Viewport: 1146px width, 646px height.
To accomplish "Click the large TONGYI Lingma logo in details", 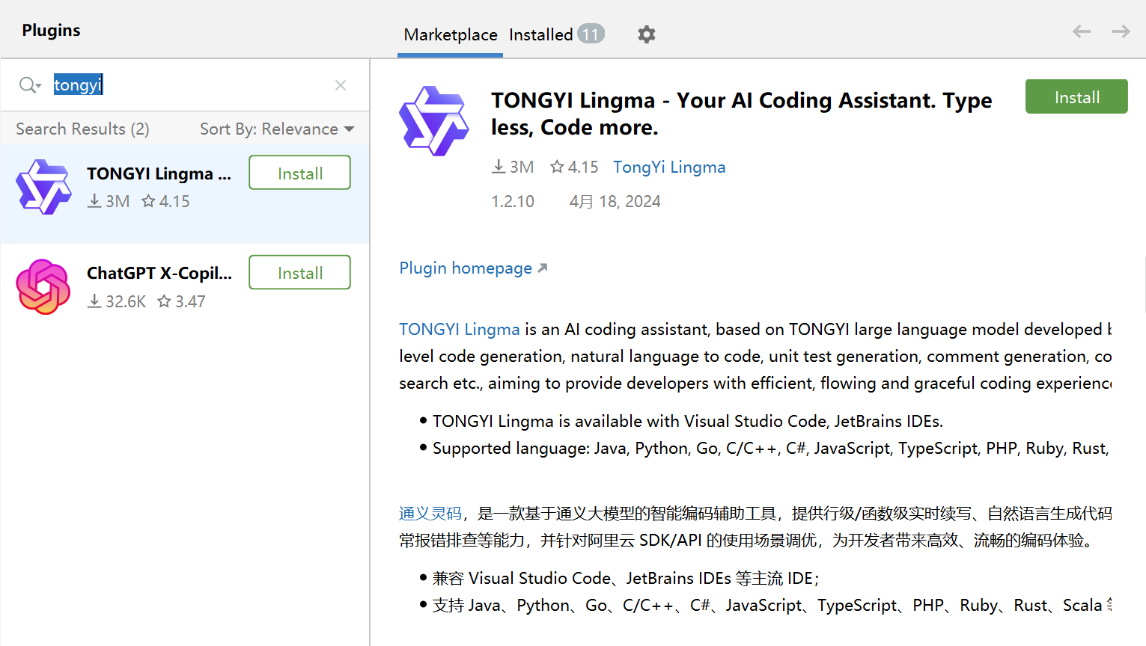I will pos(434,121).
